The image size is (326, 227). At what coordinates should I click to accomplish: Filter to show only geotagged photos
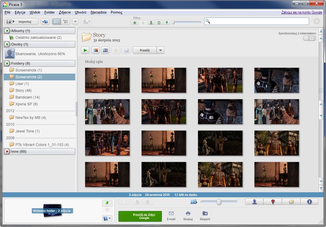[167, 22]
